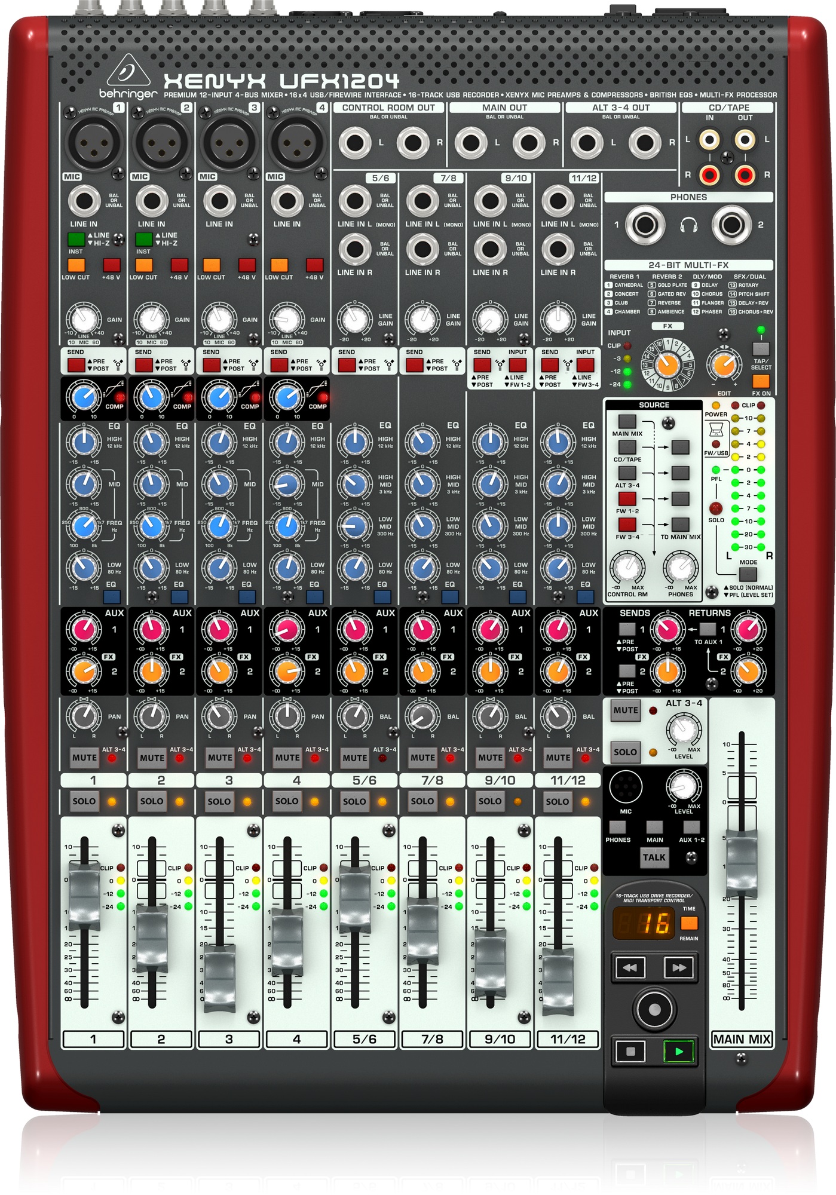Toggle the EQ button on channel 7/8
Image resolution: width=836 pixels, height=1195 pixels.
point(451,596)
